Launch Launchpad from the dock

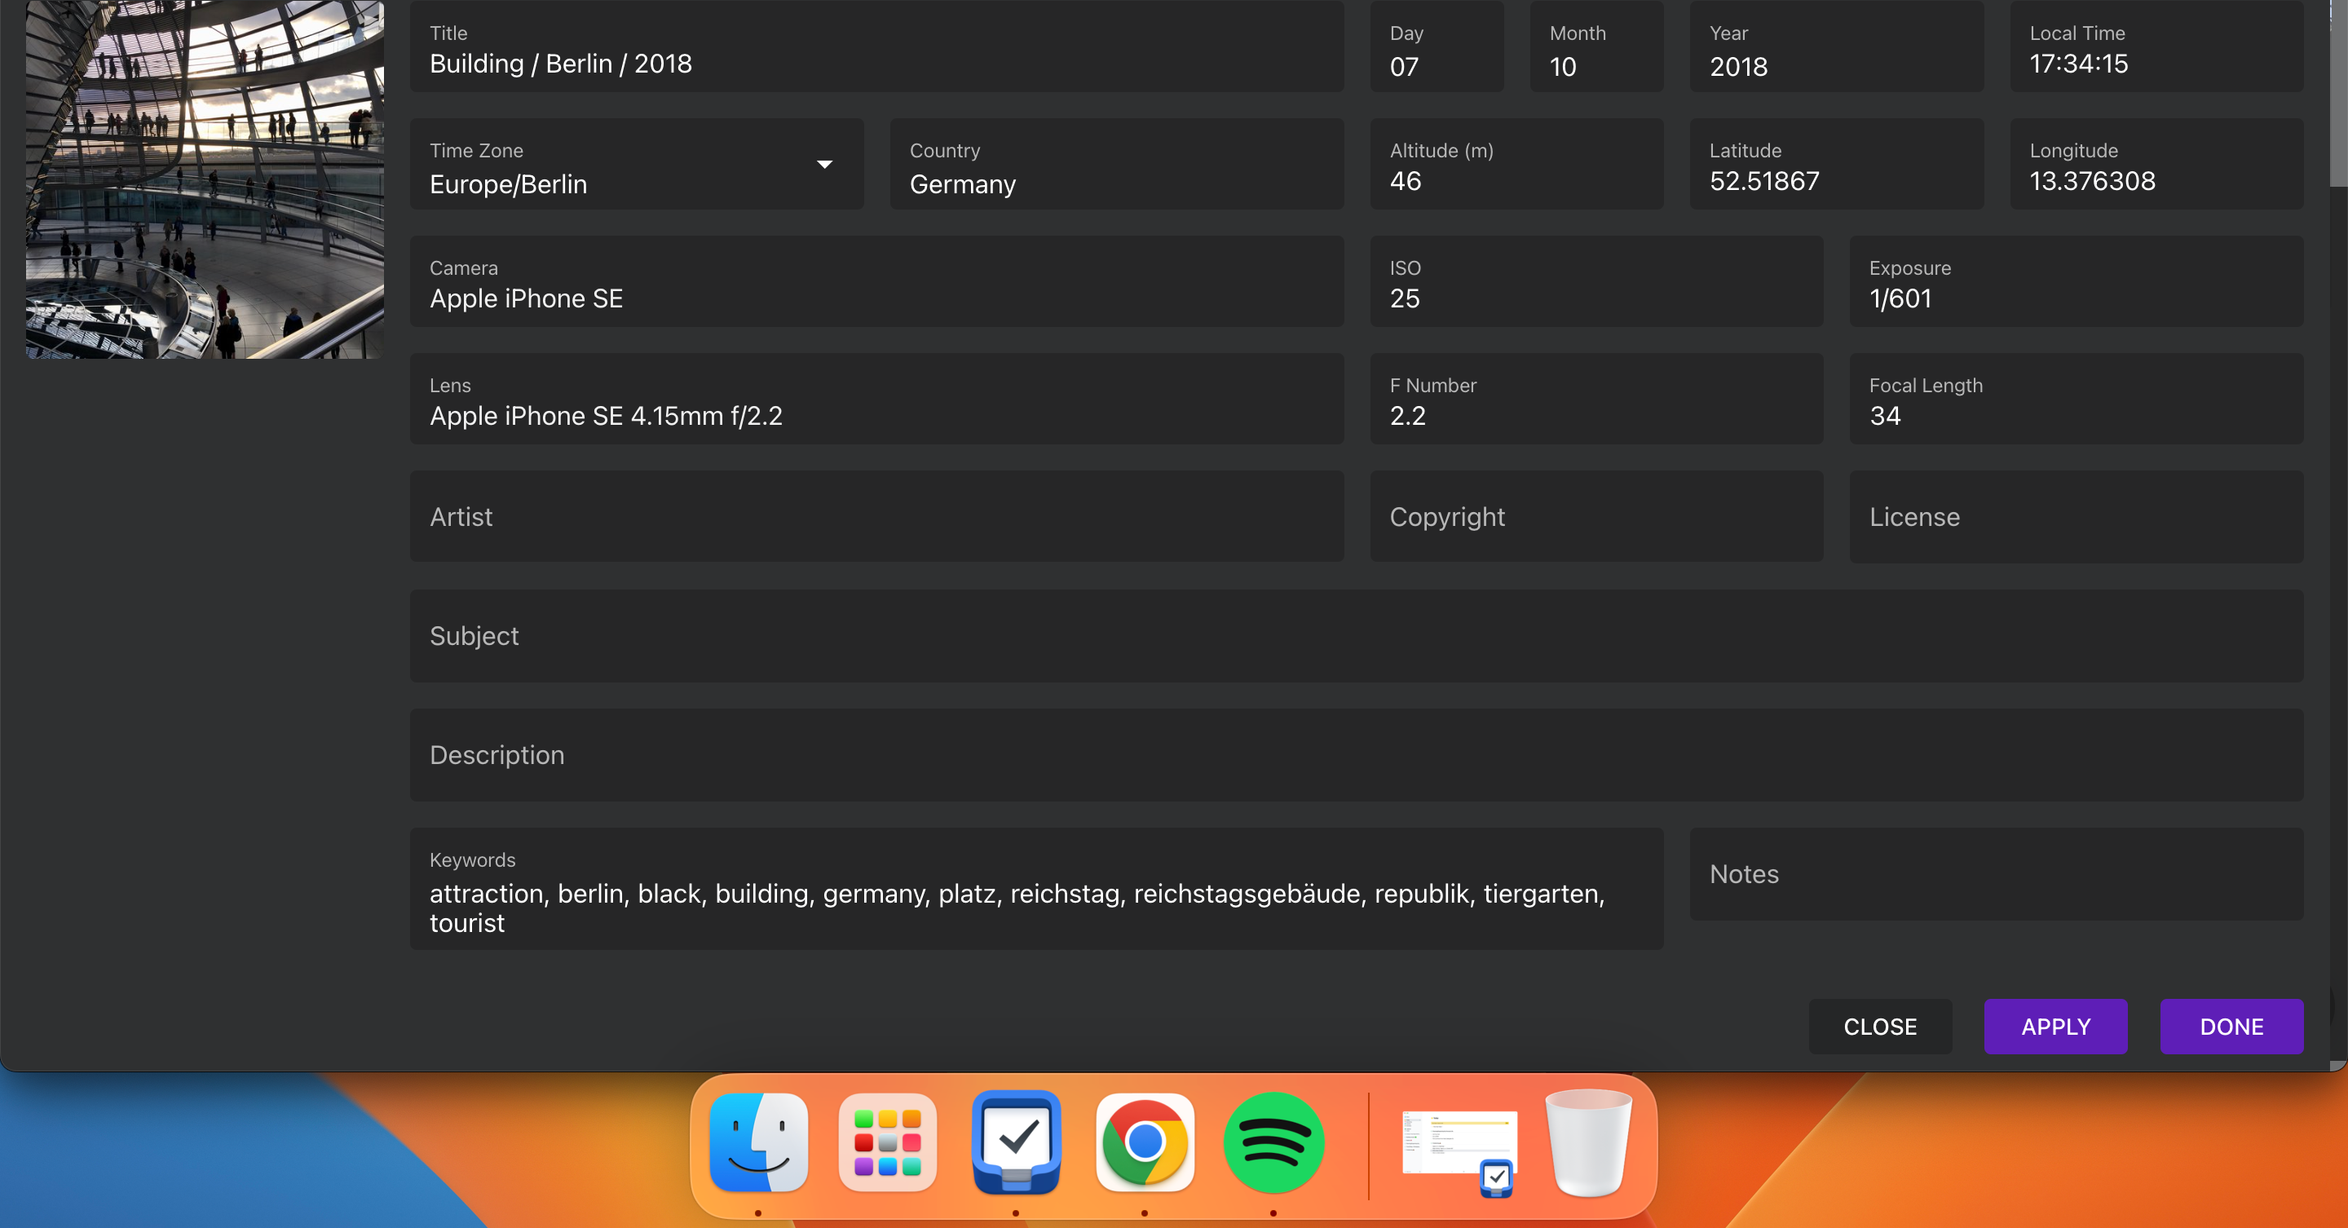click(887, 1143)
